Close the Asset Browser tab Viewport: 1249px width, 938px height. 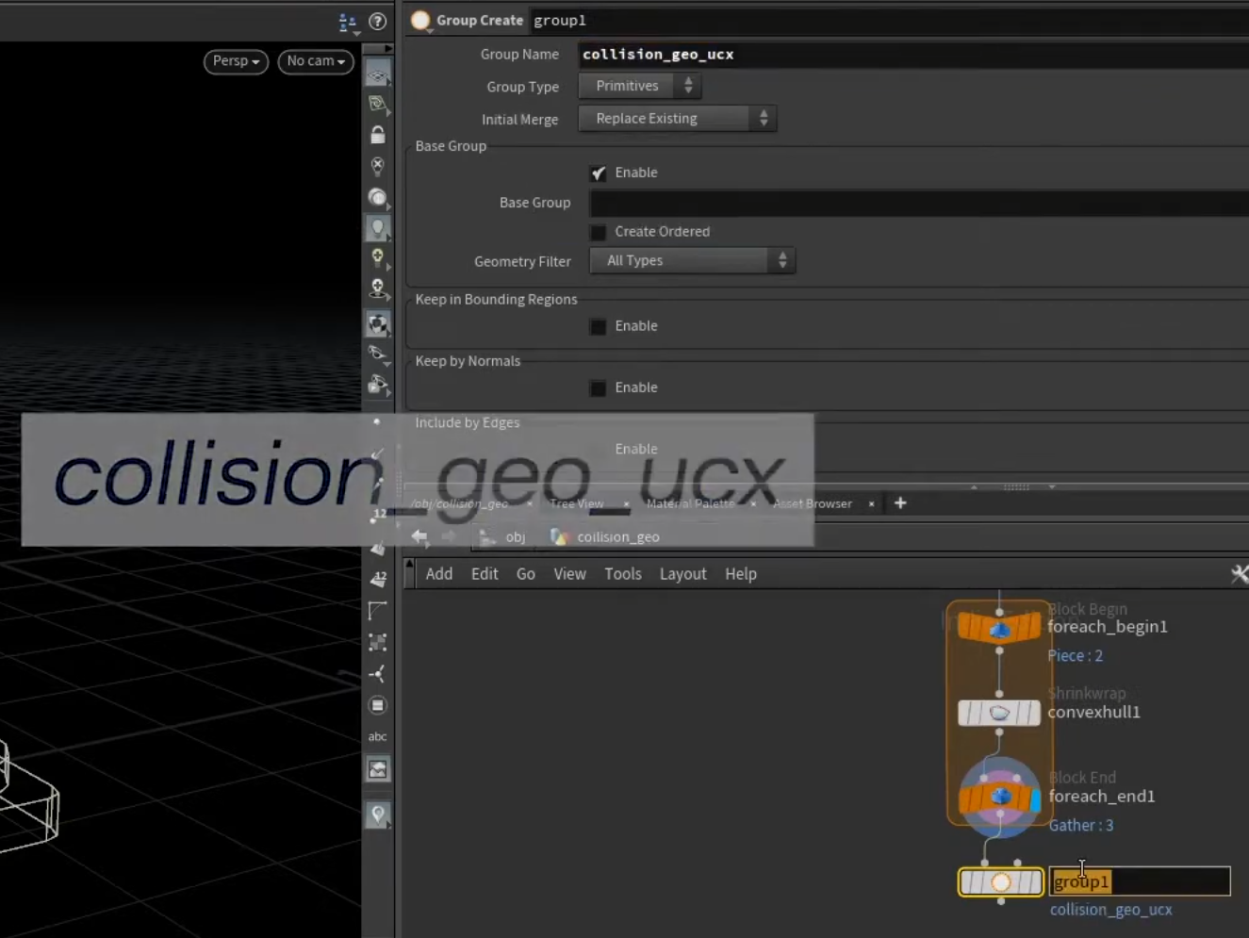tap(871, 503)
